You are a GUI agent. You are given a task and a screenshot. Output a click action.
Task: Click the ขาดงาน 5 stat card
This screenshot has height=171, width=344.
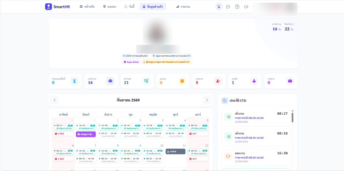point(209,81)
